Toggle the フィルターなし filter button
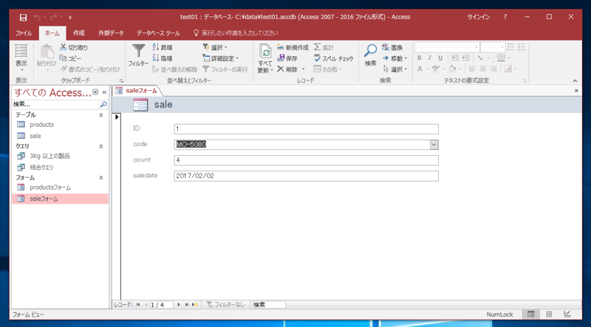Viewport: 591px width, 327px height. click(x=225, y=304)
